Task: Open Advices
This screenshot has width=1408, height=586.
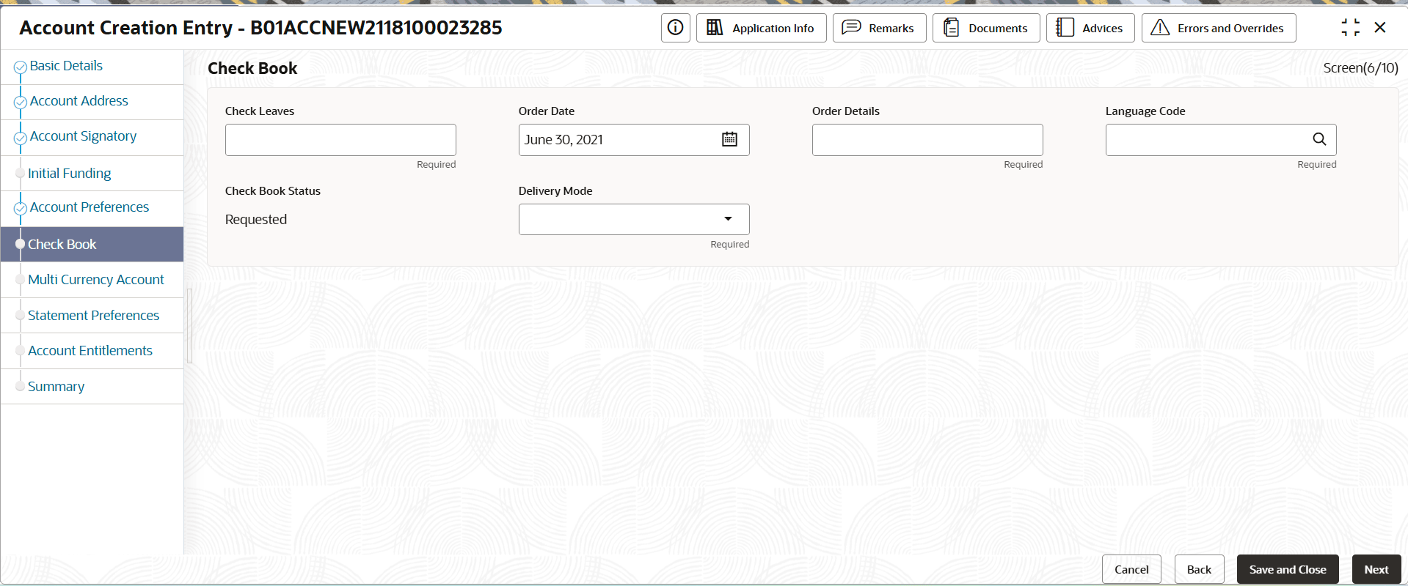Action: pos(1090,28)
